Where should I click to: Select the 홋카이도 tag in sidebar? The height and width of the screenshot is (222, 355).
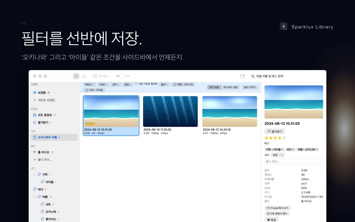tap(54, 219)
